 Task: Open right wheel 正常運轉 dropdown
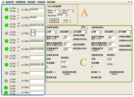tap(80, 32)
